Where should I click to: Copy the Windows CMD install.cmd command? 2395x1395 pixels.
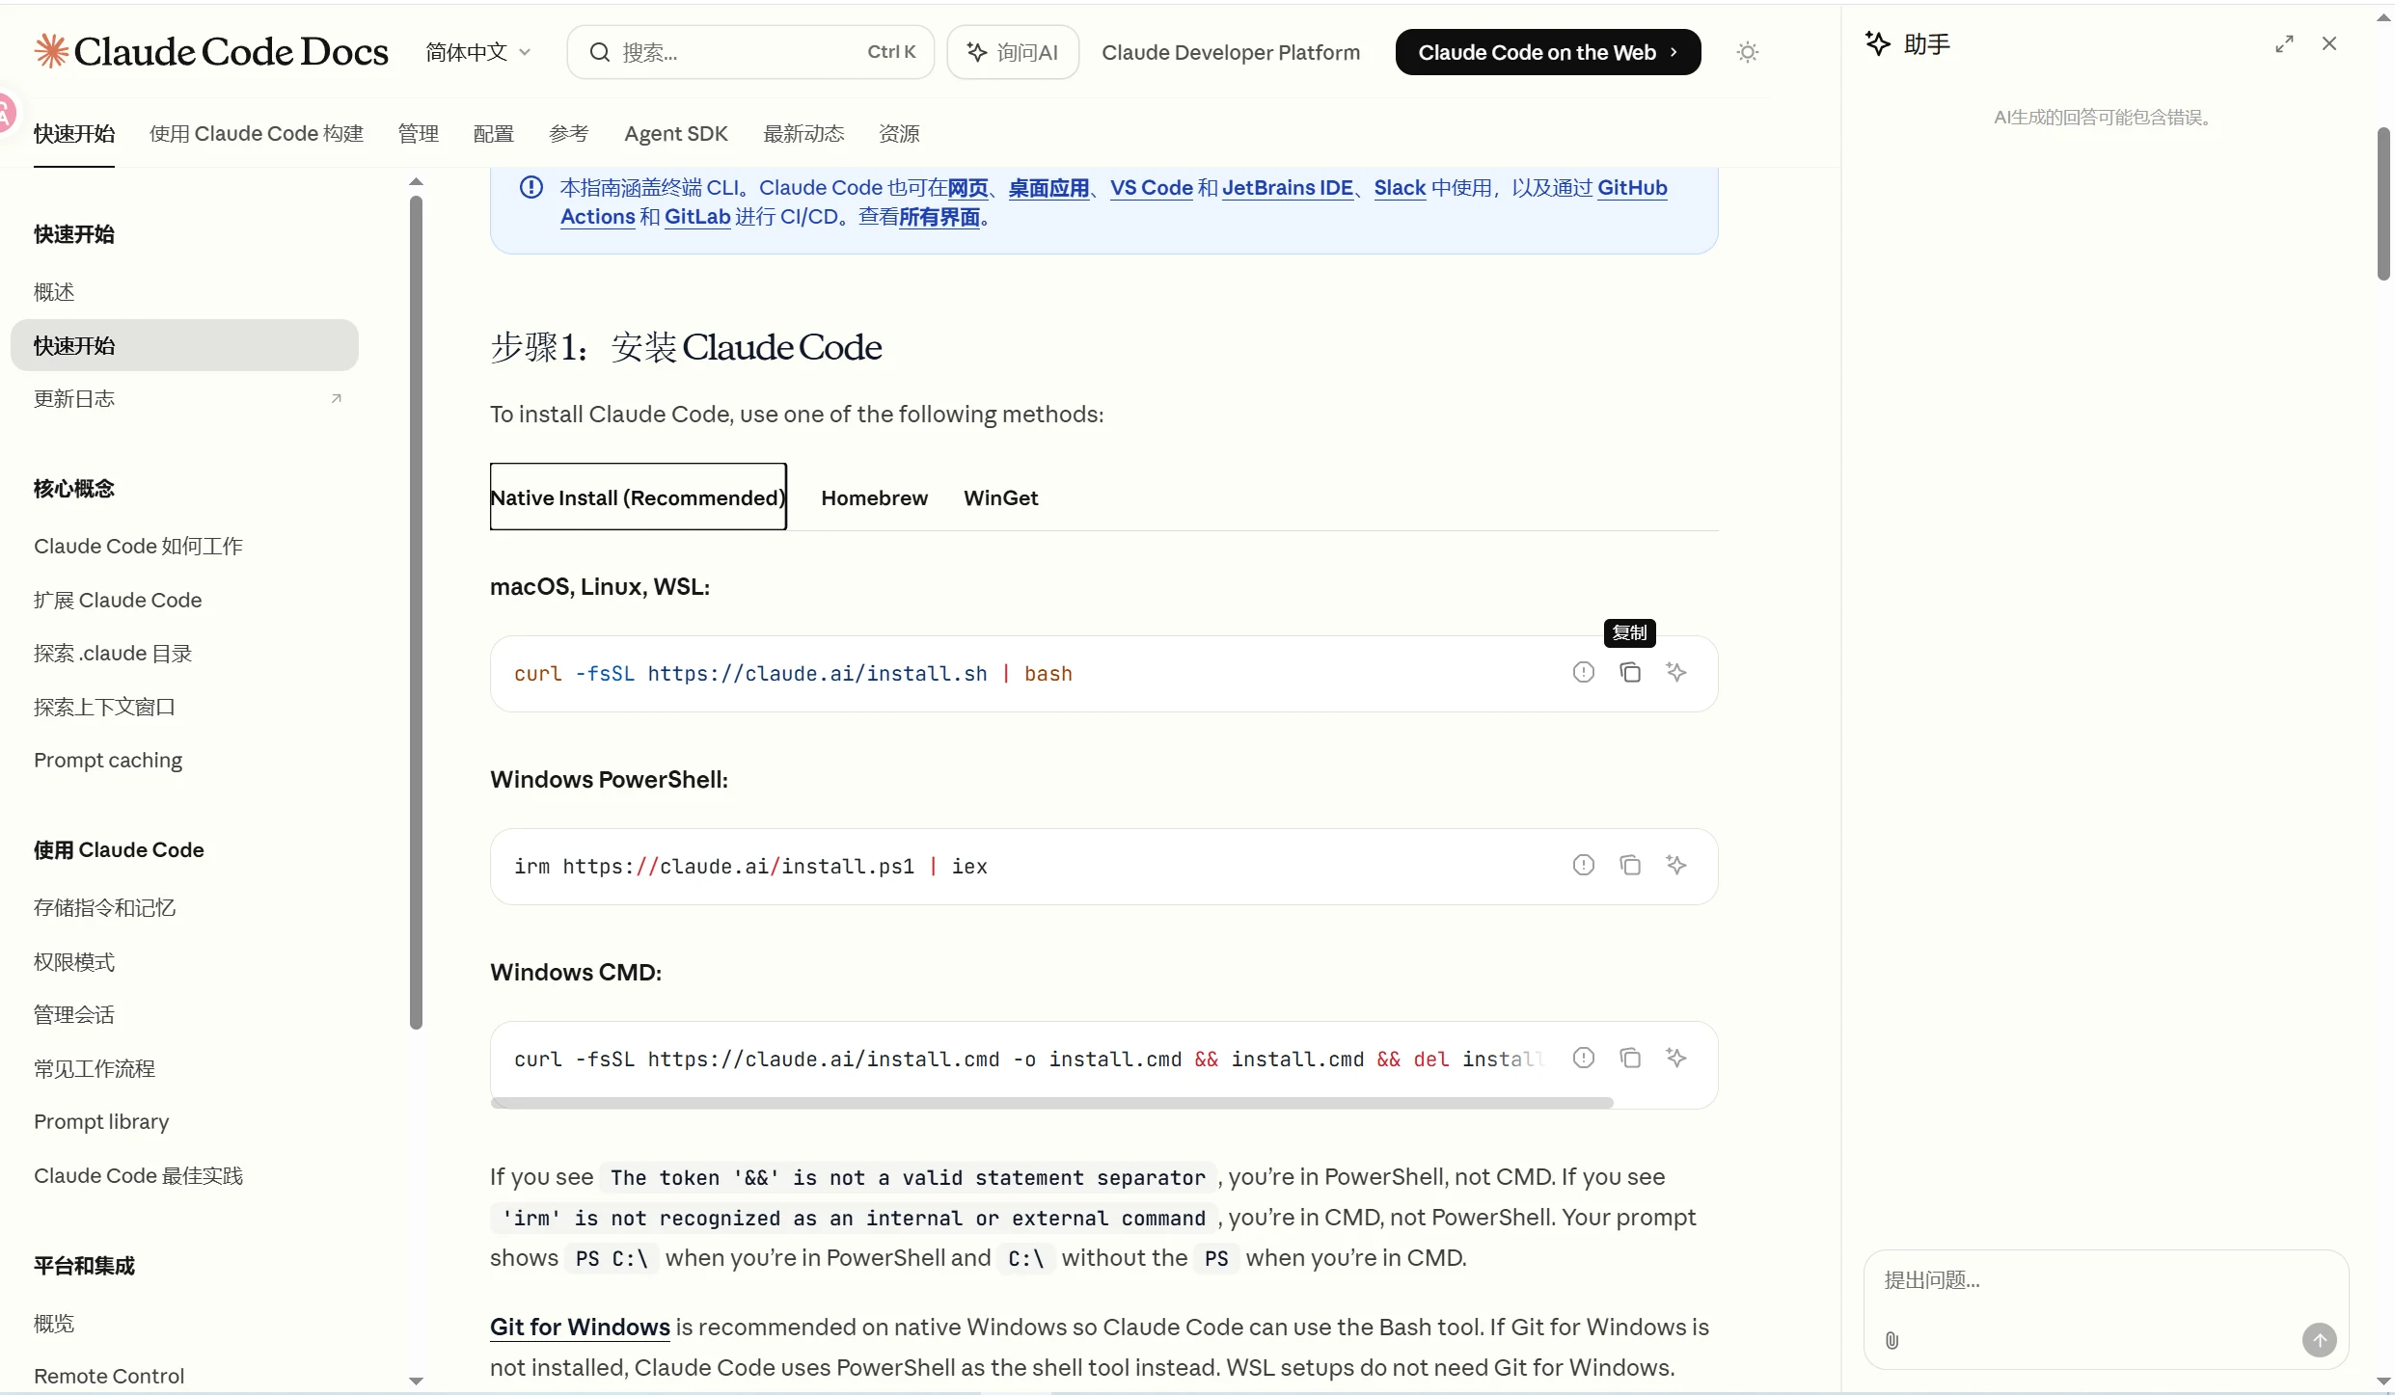click(x=1630, y=1058)
